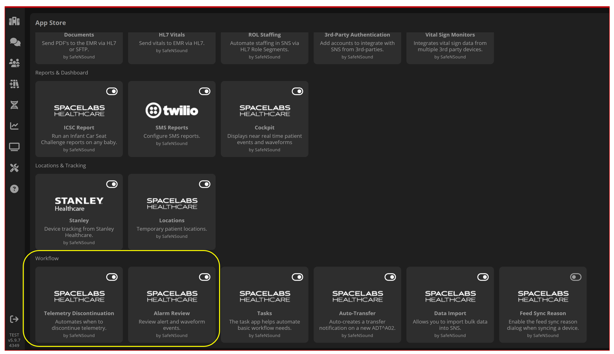Toggle the SMS Reports app switch
Image resolution: width=614 pixels, height=354 pixels.
coord(205,91)
